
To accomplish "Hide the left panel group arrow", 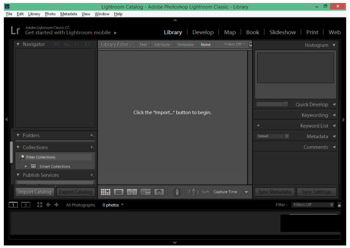I will (6, 120).
